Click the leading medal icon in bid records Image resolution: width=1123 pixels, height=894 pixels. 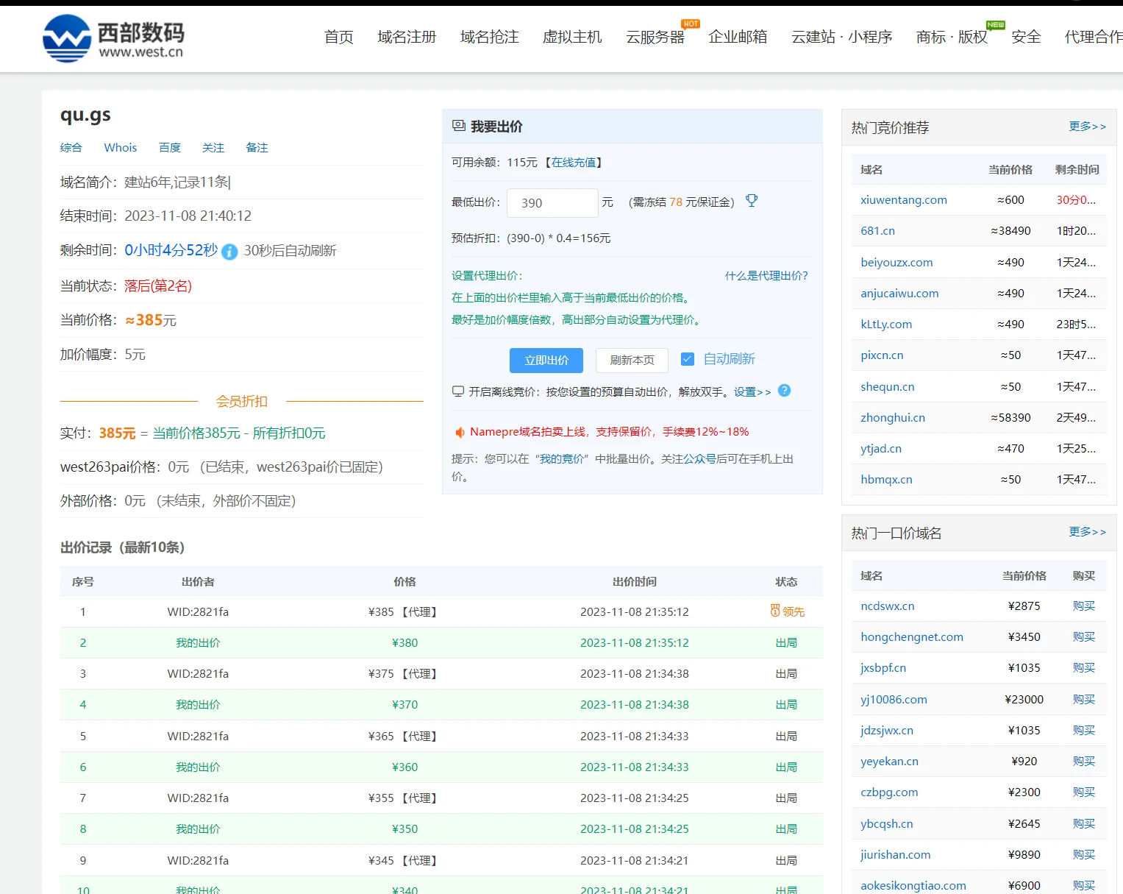tap(775, 611)
